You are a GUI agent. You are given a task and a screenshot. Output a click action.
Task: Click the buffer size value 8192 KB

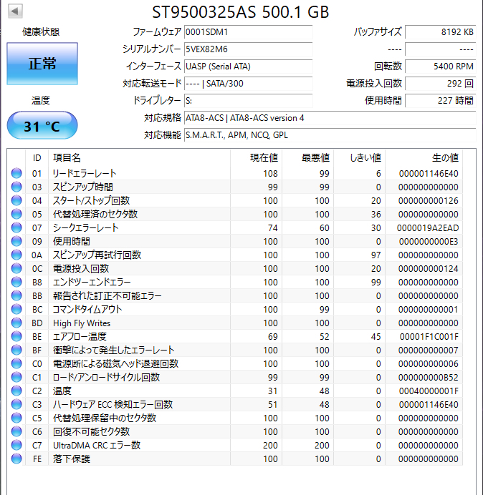point(440,32)
